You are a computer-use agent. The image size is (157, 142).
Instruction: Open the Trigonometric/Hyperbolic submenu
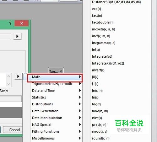(x=57, y=84)
